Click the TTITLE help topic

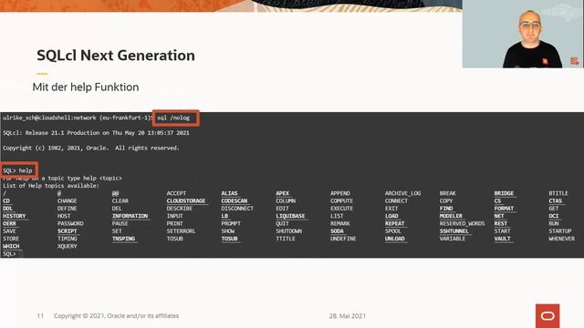286,239
